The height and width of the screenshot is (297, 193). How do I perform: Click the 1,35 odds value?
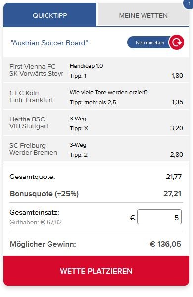click(177, 102)
